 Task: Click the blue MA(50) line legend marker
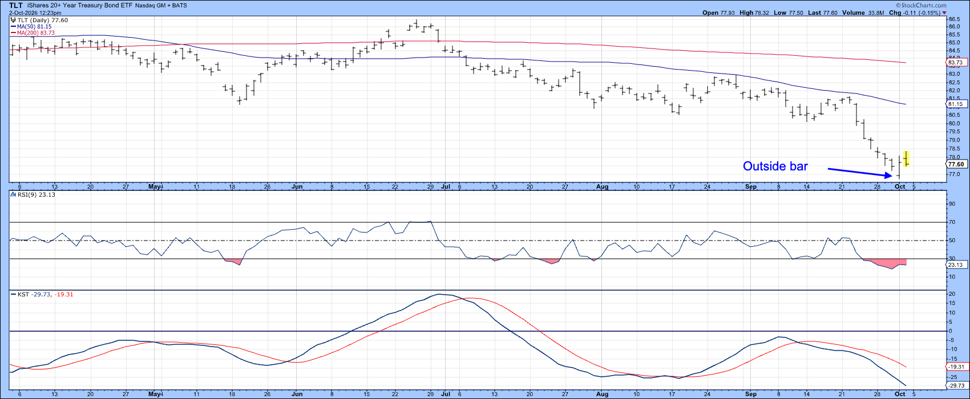(x=14, y=27)
